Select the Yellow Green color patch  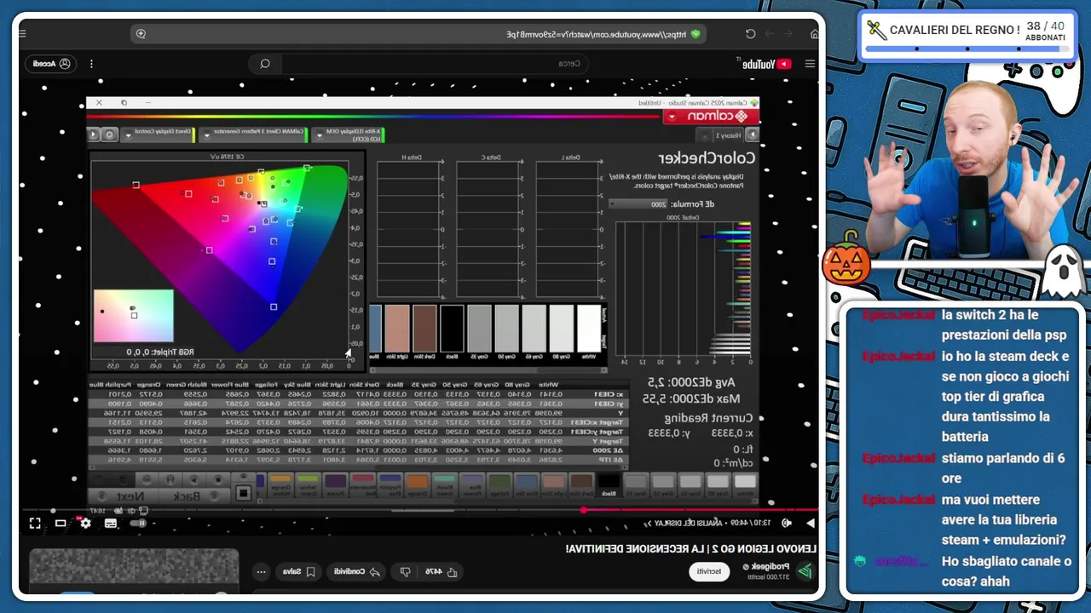point(308,484)
